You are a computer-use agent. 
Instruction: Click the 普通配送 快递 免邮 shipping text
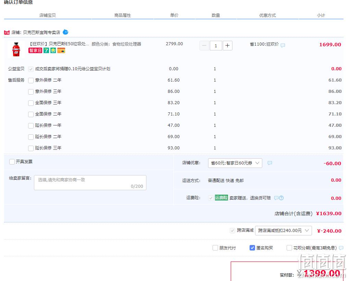pyautogui.click(x=226, y=181)
